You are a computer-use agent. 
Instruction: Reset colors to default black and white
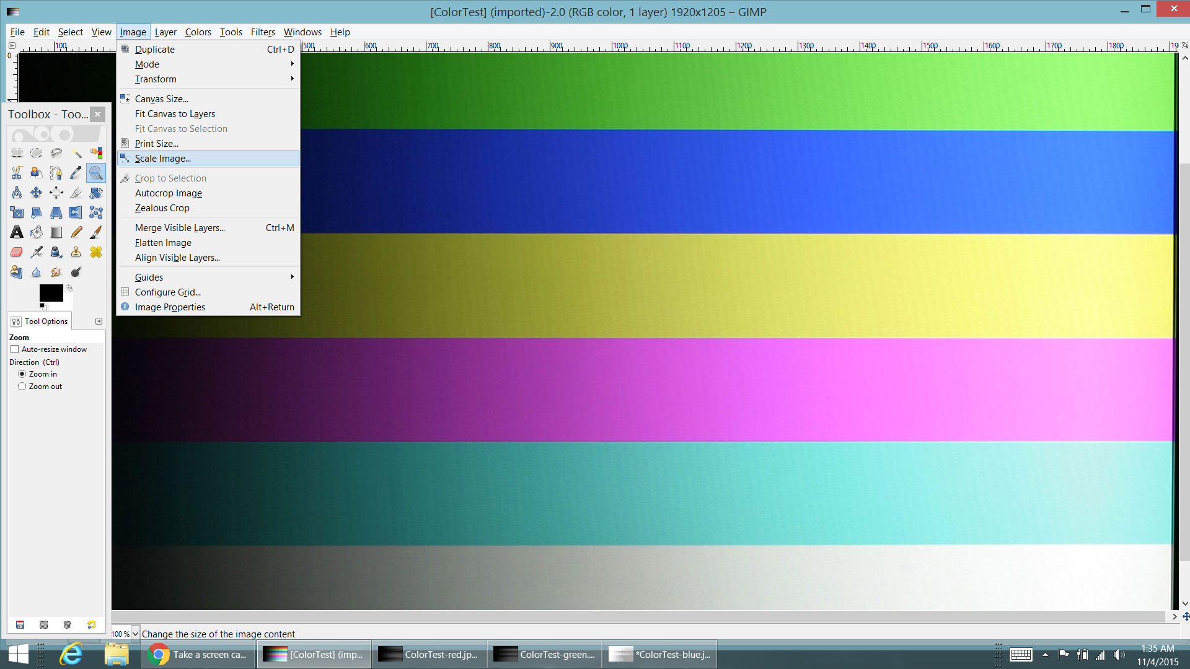coord(43,306)
